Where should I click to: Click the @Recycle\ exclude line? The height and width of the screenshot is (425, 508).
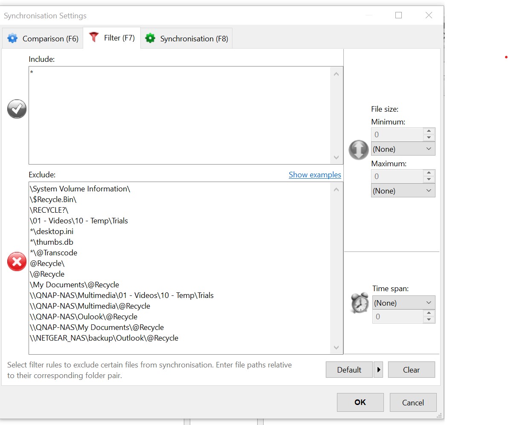[x=47, y=263]
